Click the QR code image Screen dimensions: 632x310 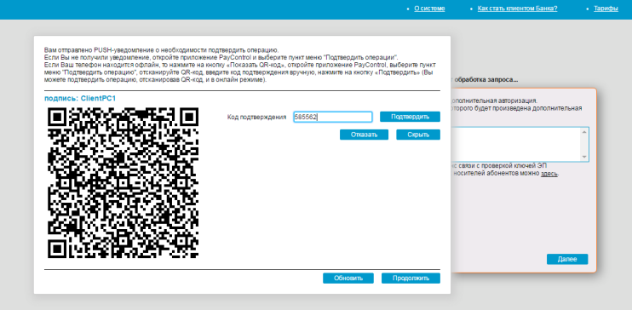click(x=123, y=182)
